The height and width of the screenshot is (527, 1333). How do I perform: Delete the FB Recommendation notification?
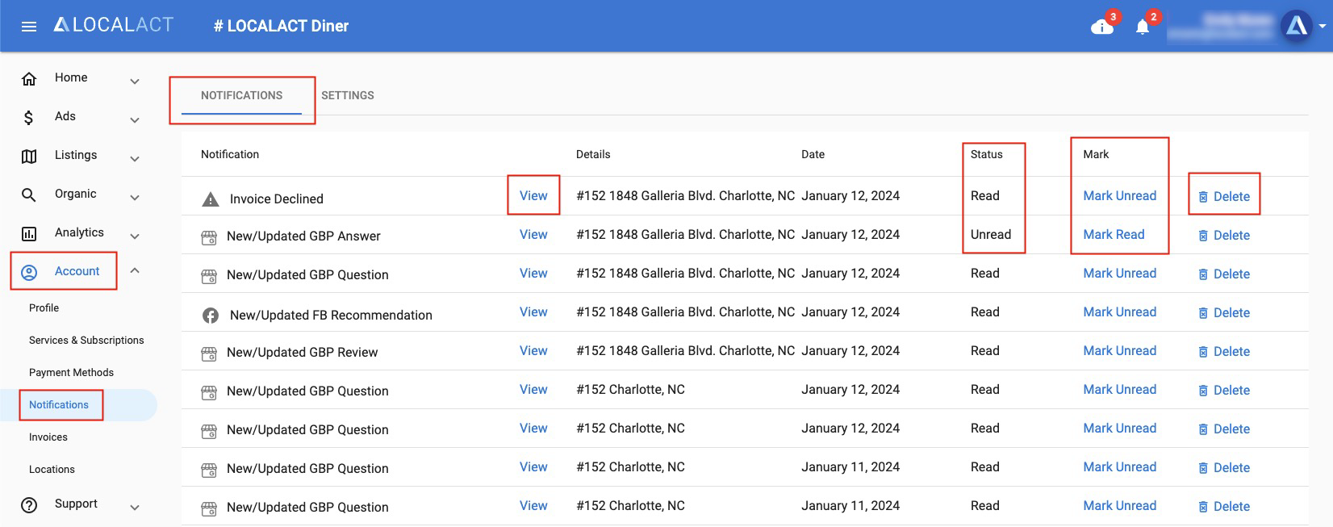(x=1224, y=312)
